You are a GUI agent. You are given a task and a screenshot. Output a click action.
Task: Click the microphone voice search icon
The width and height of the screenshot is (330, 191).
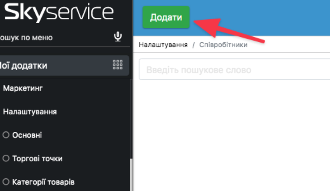click(x=118, y=37)
